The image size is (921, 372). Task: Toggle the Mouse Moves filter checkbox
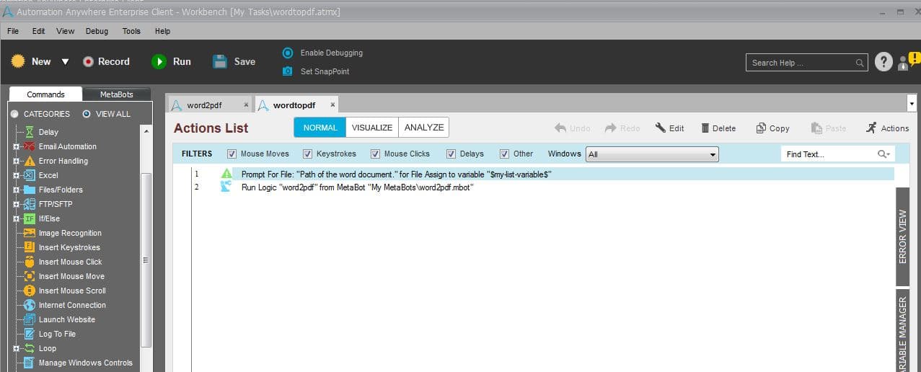232,154
